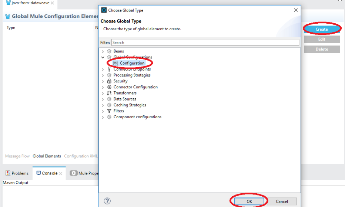Screen dimensions: 345x207
Task: Confirm the dialog with OK
Action: click(x=249, y=201)
